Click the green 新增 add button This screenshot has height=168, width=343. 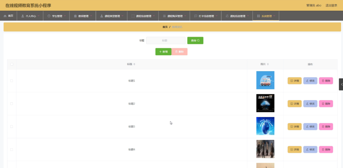[x=163, y=52]
